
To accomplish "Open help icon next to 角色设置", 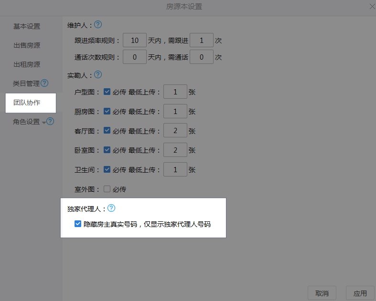I will 50,122.
